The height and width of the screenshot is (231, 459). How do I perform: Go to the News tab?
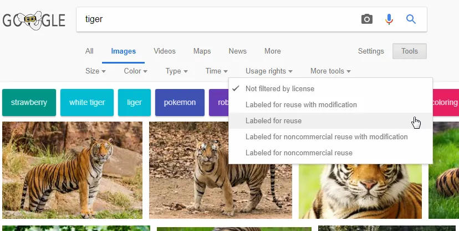tap(237, 51)
